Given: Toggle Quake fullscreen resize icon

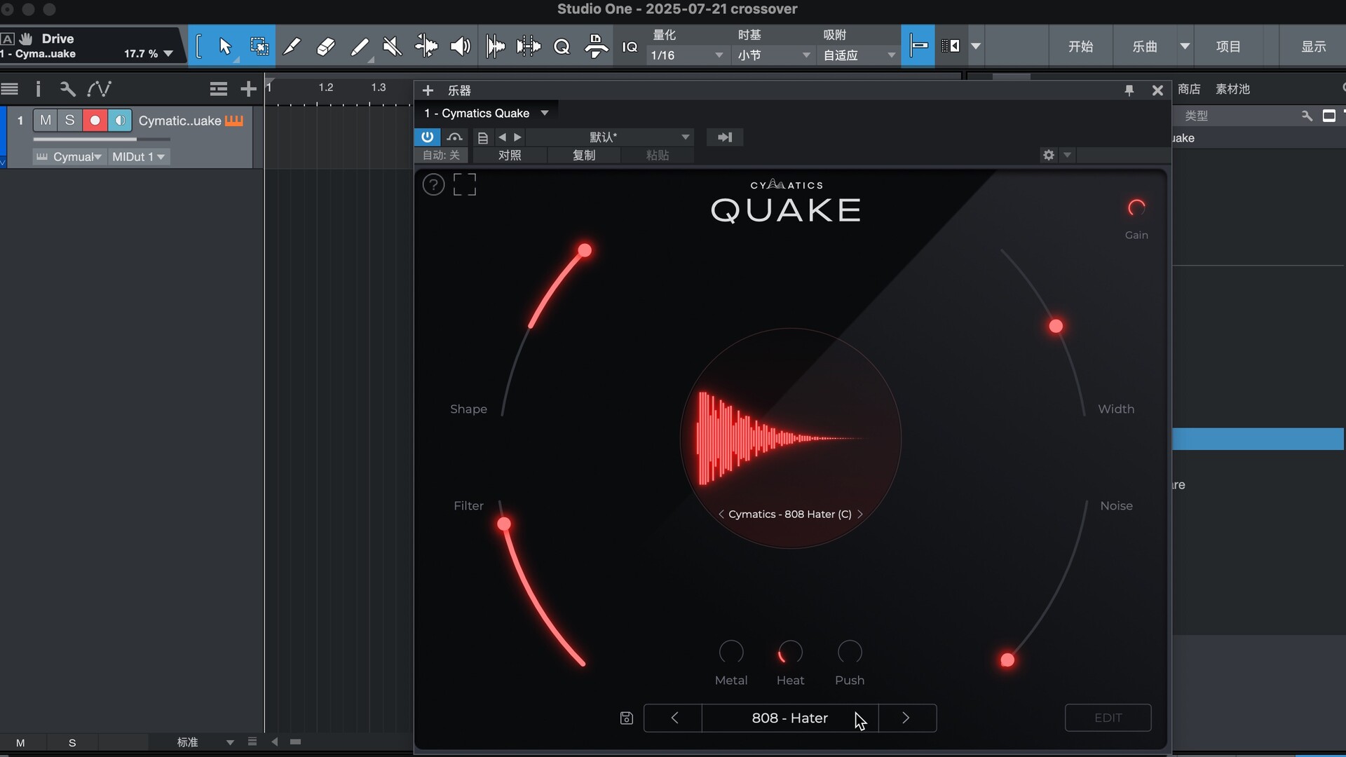Looking at the screenshot, I should (x=464, y=184).
